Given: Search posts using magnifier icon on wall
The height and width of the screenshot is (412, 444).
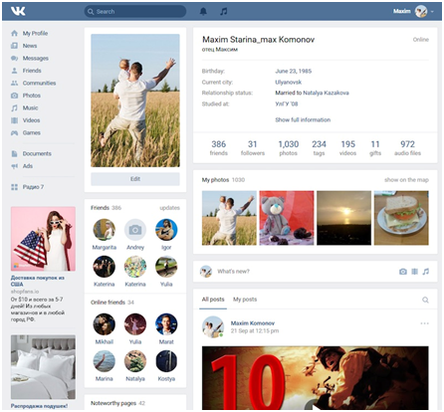Looking at the screenshot, I should point(425,300).
